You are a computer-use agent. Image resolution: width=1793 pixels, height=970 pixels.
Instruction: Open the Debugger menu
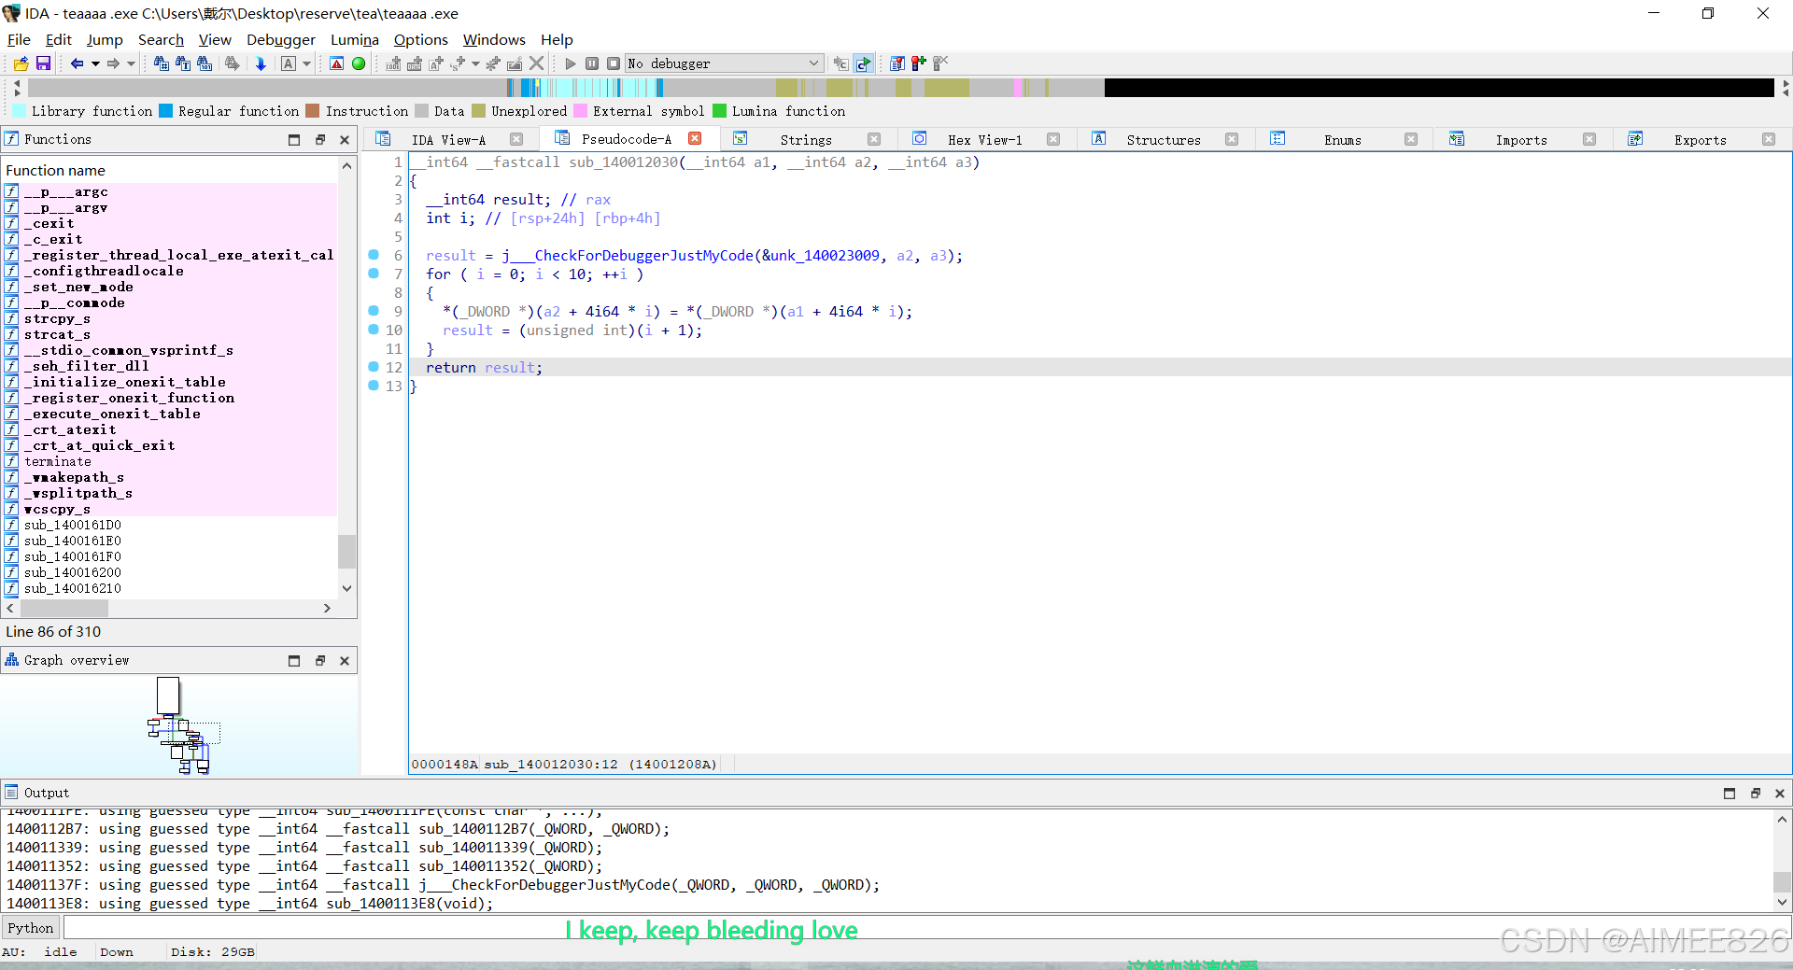281,39
